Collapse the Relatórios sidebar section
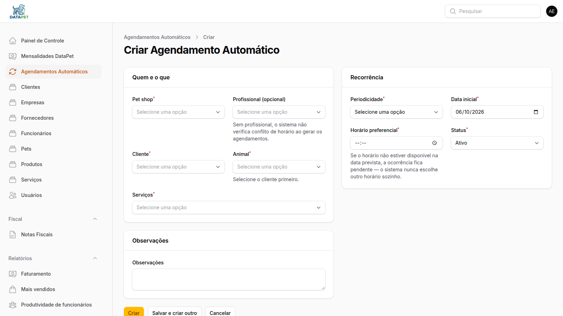The image size is (563, 316). coord(95,258)
